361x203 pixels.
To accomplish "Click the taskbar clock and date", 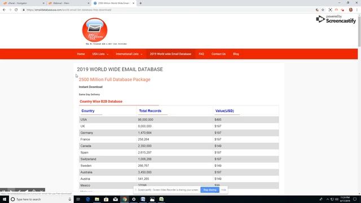I will click(x=345, y=199).
